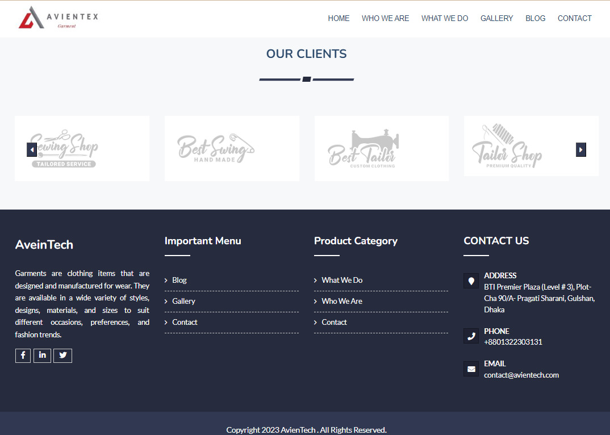Click the Blog link under Important Menu
This screenshot has height=435, width=610.
click(x=179, y=280)
